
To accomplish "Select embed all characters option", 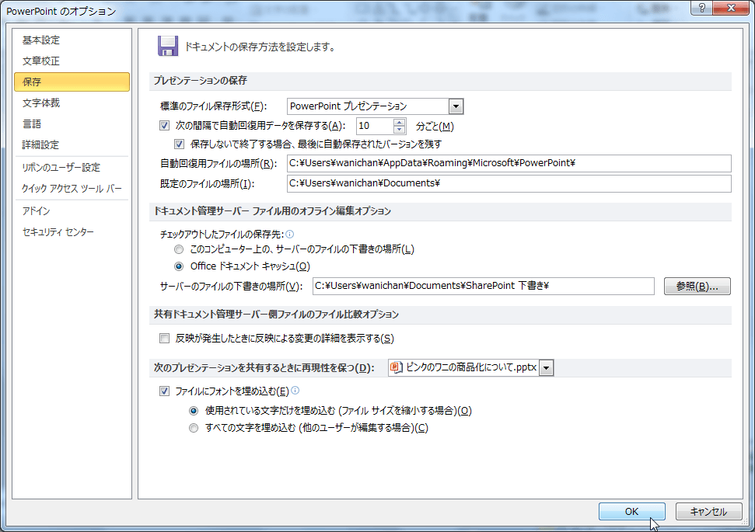I will point(194,428).
